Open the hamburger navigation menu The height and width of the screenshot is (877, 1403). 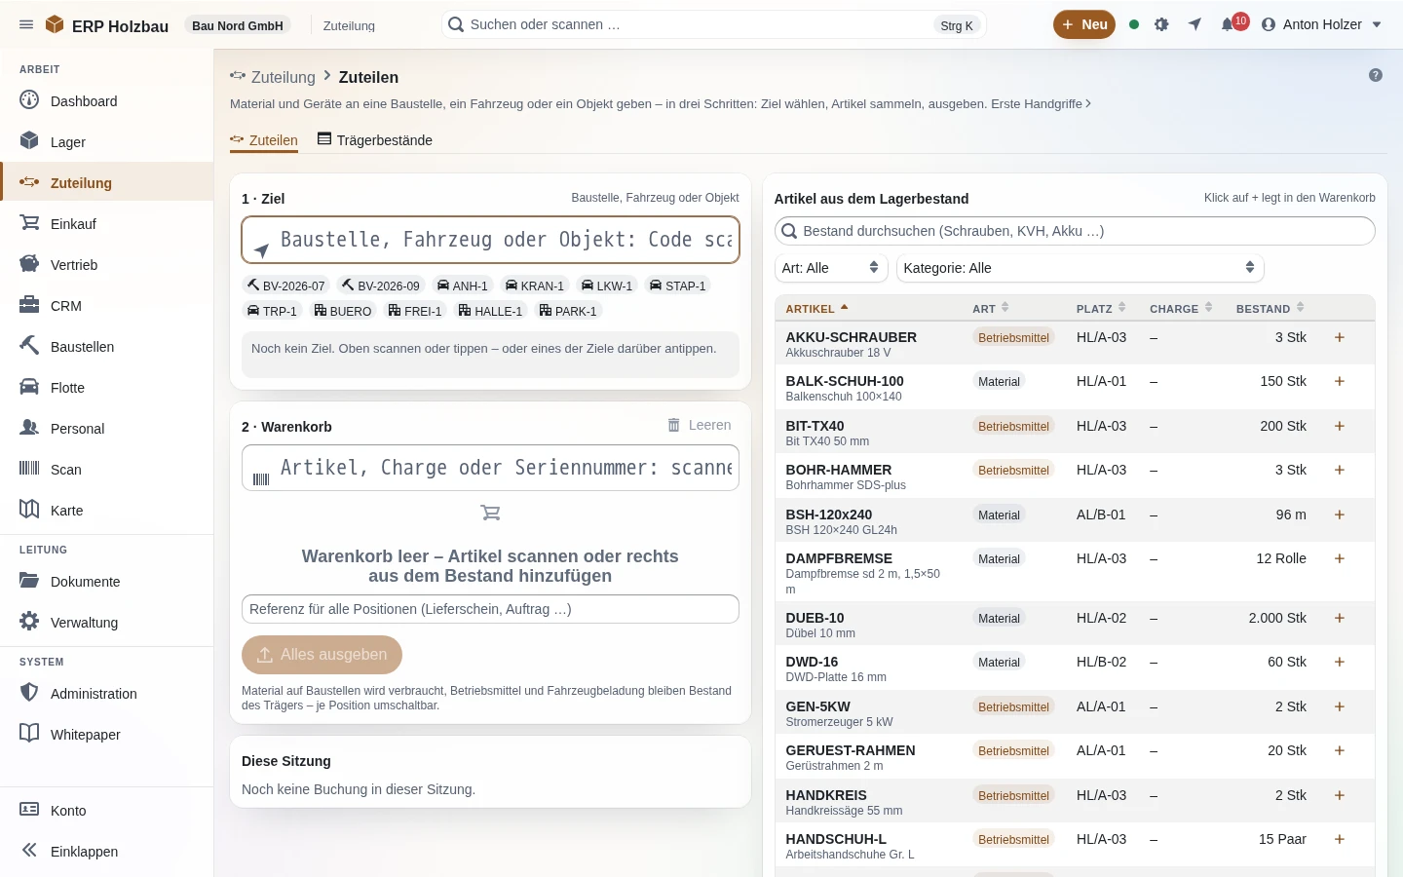(x=26, y=24)
